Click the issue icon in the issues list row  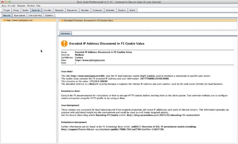click(x=62, y=20)
